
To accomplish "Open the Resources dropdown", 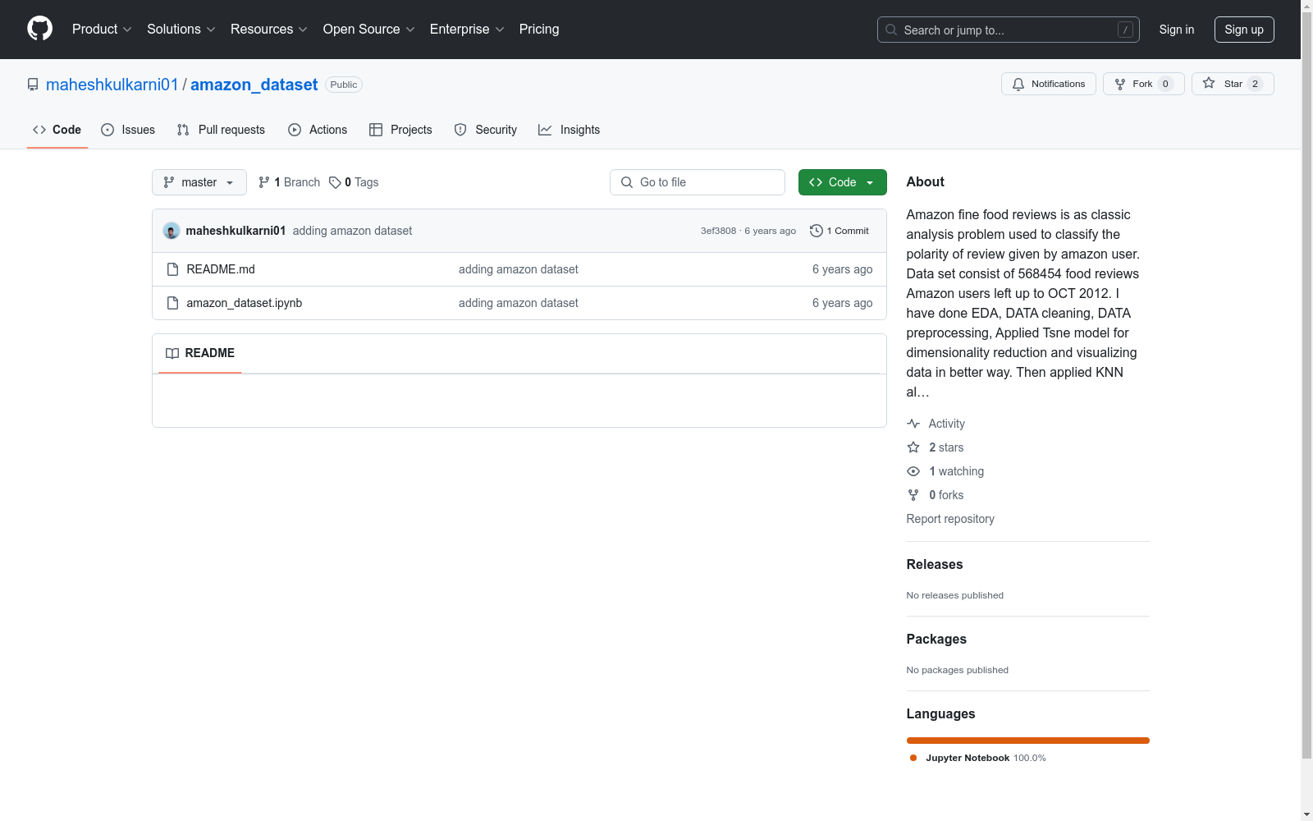I will pyautogui.click(x=269, y=29).
